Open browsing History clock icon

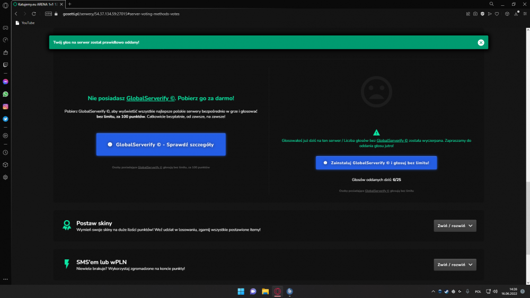(5, 152)
